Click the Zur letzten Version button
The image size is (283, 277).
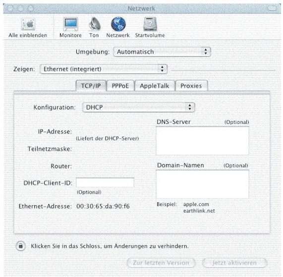161,263
